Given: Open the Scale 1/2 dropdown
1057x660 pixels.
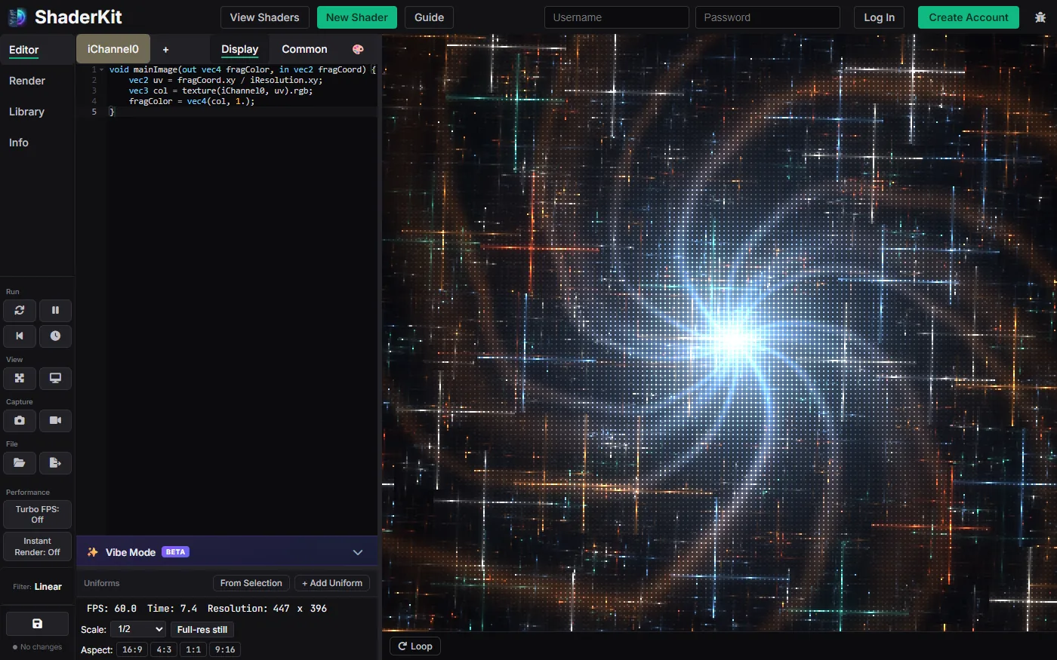Looking at the screenshot, I should coord(138,629).
